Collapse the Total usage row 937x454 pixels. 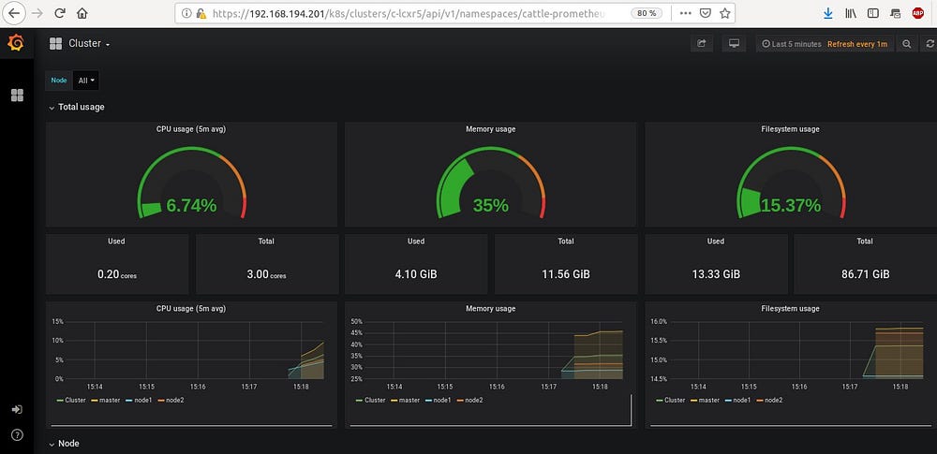(77, 107)
